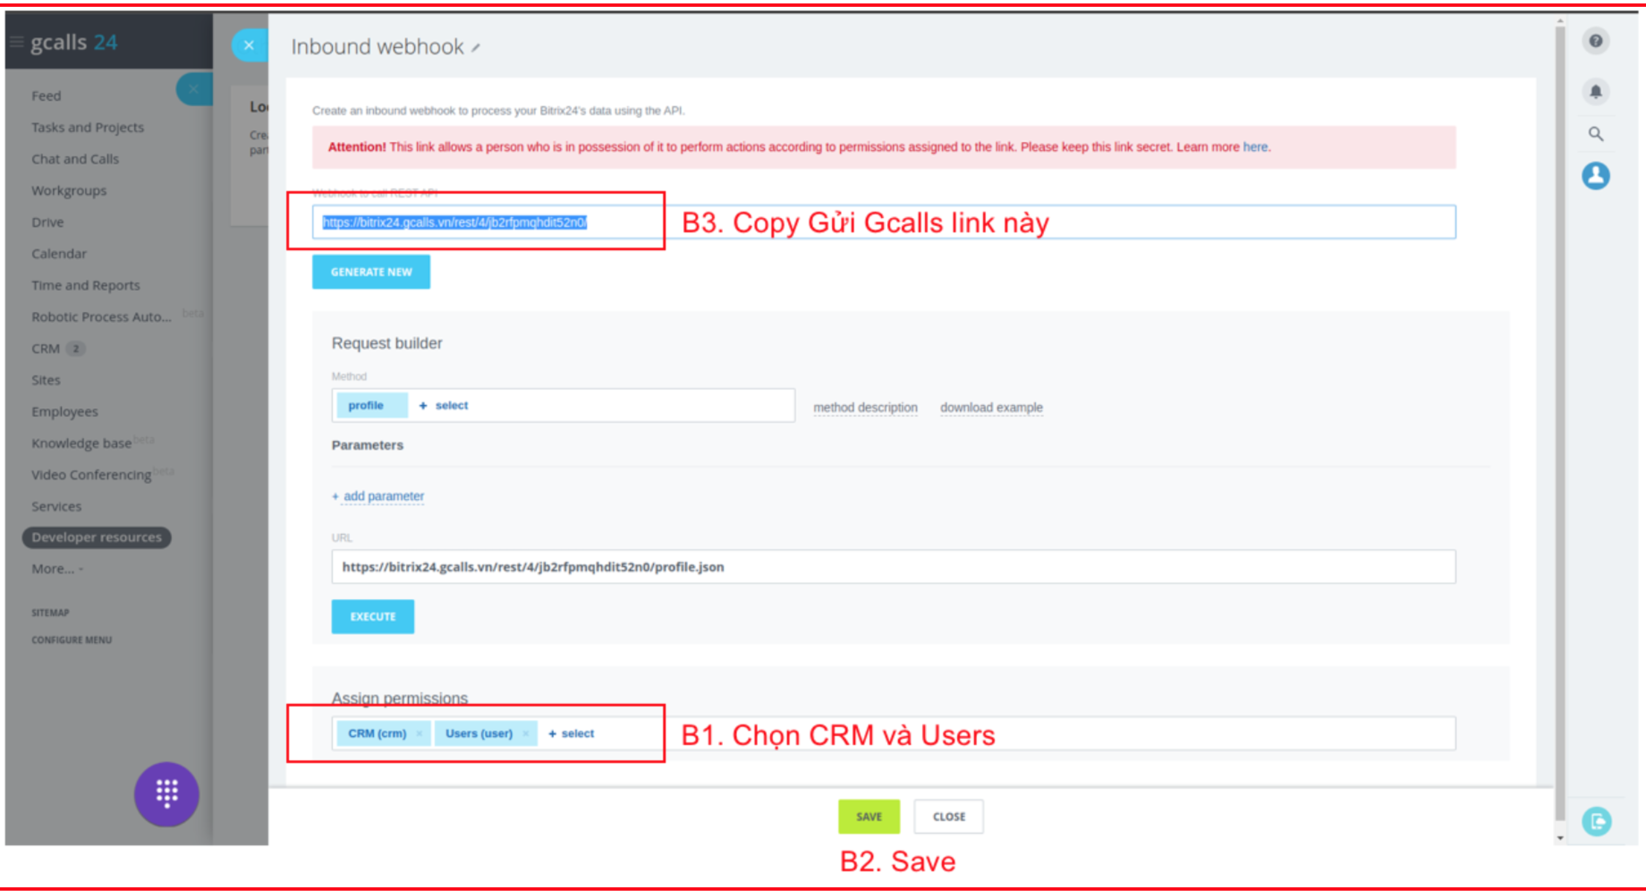This screenshot has height=893, width=1646.
Task: Open the purple dialpad button
Action: pos(167,794)
